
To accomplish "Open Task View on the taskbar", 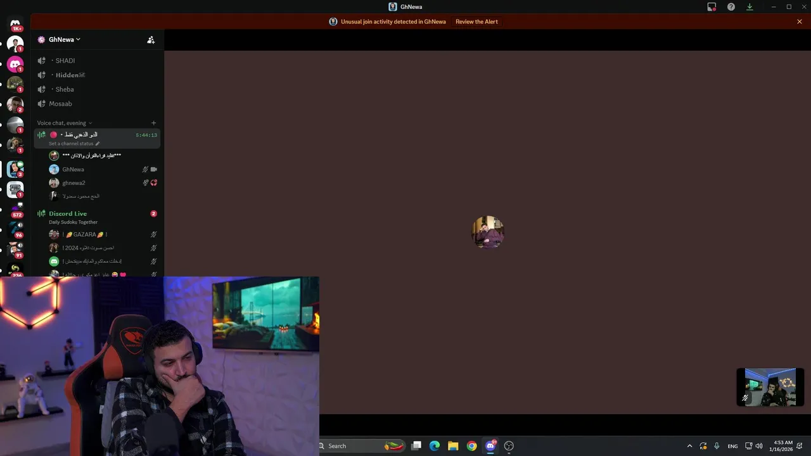I will (x=416, y=446).
